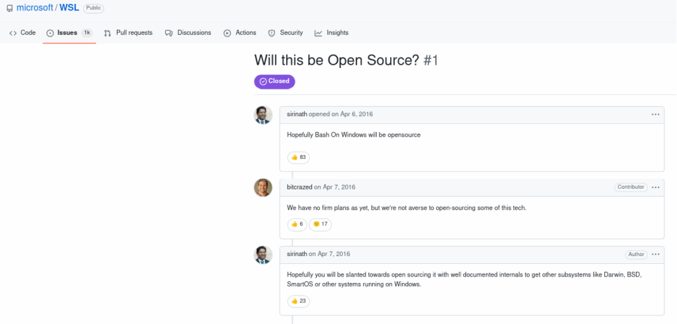Open the Insights tab
The width and height of the screenshot is (677, 324).
pyautogui.click(x=332, y=33)
